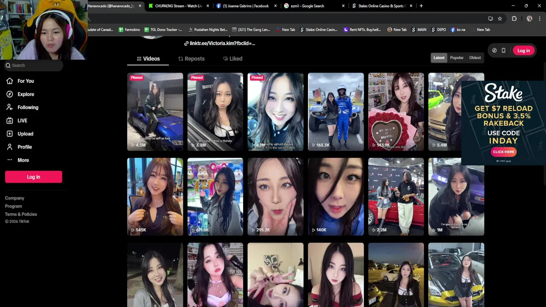The image size is (546, 307).
Task: Open the video with 165.3K views
Action: [x=336, y=112]
